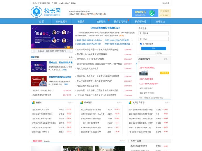Open 用先进的理念引领学校发展 interview
Viewport: 202px width, 151px height.
point(91,110)
